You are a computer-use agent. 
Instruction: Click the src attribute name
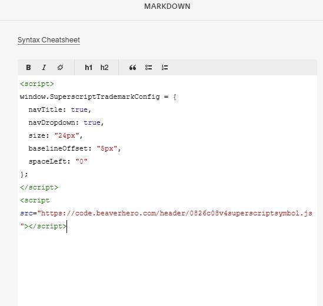coord(26,213)
